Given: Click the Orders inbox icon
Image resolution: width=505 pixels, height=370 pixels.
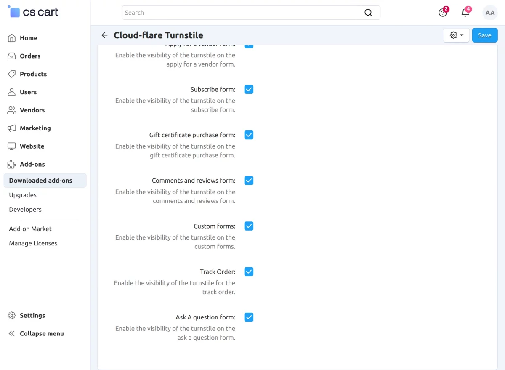Looking at the screenshot, I should tap(12, 56).
